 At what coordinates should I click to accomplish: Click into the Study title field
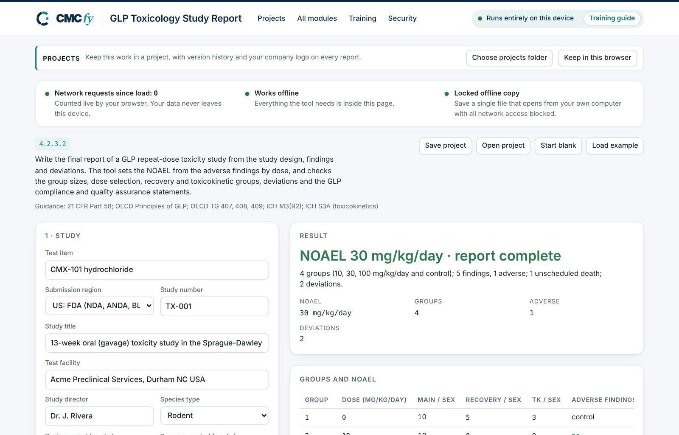point(157,343)
